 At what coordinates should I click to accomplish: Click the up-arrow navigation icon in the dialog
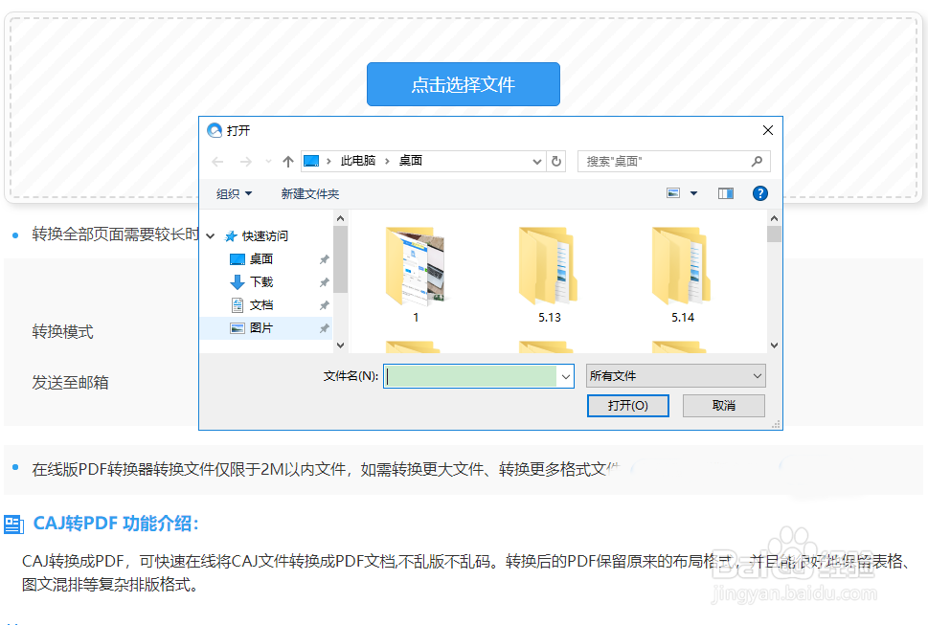pos(287,161)
